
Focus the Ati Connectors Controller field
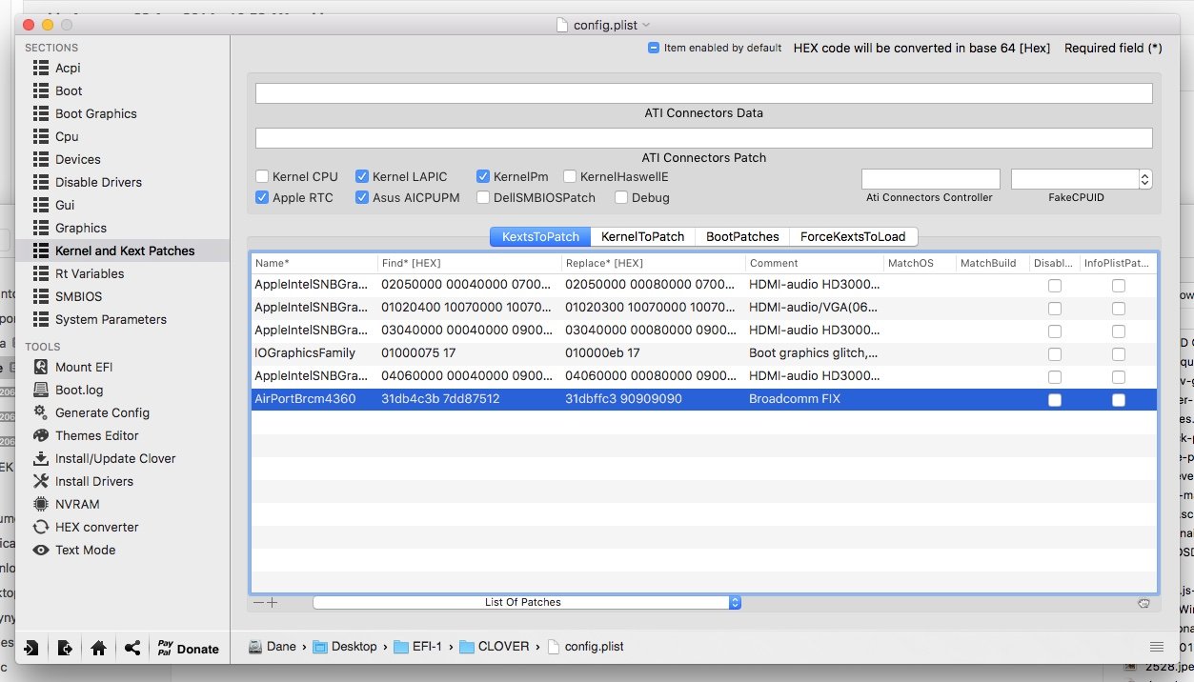pyautogui.click(x=930, y=178)
